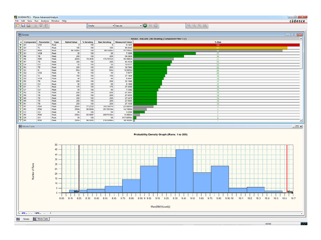The width and height of the screenshot is (321, 240).
Task: Switch to the Smoke bottom tab
Action: 26,219
